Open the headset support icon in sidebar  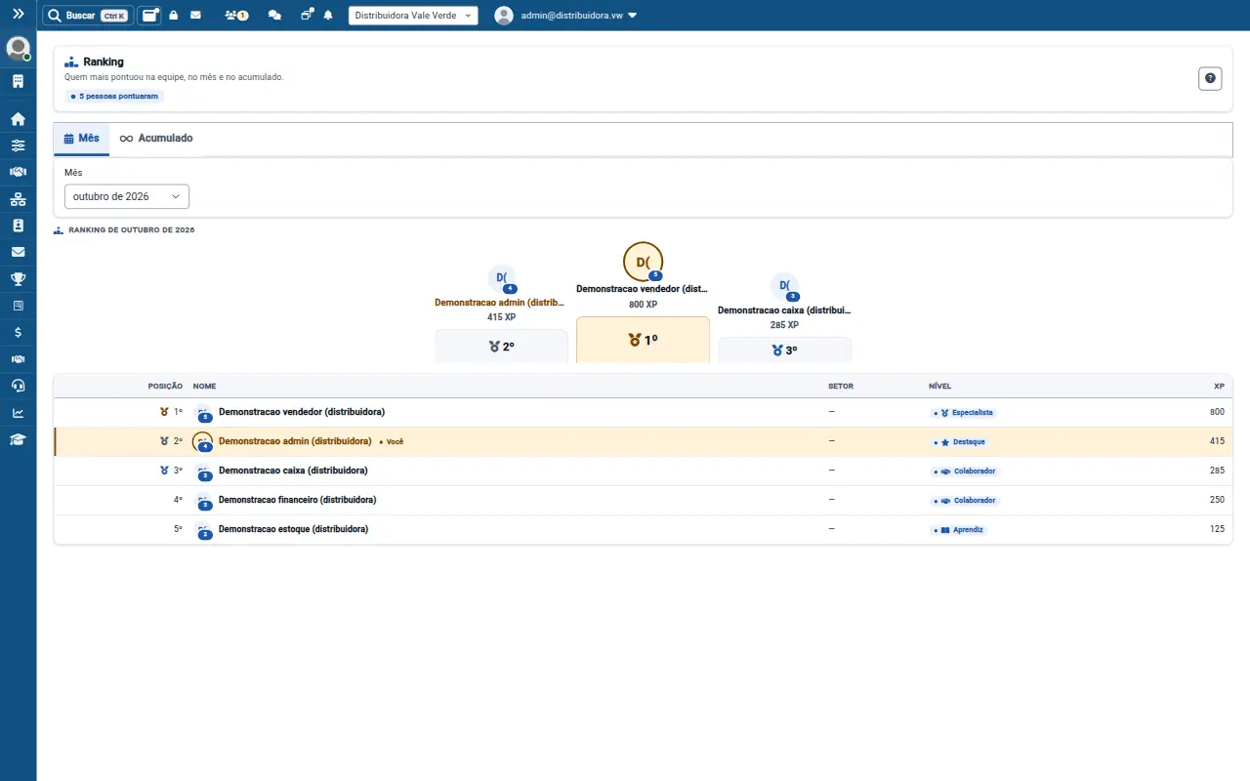pyautogui.click(x=18, y=386)
